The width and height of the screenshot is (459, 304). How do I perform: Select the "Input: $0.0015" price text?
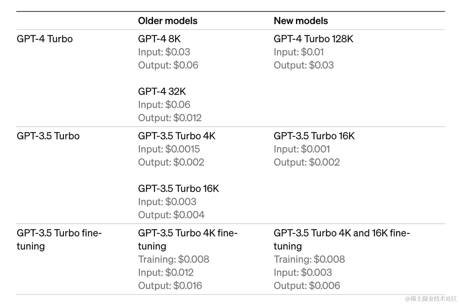pos(169,149)
